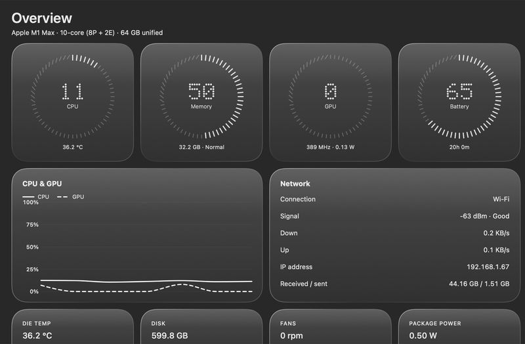The image size is (525, 344).
Task: Click the CPU gauge showing 11
Action: [72, 96]
